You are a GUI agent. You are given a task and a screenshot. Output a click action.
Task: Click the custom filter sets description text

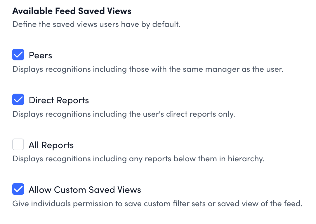[157, 204]
